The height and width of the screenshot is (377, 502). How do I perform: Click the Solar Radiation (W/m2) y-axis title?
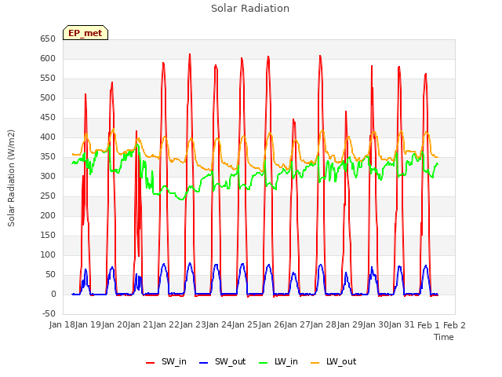coord(11,178)
